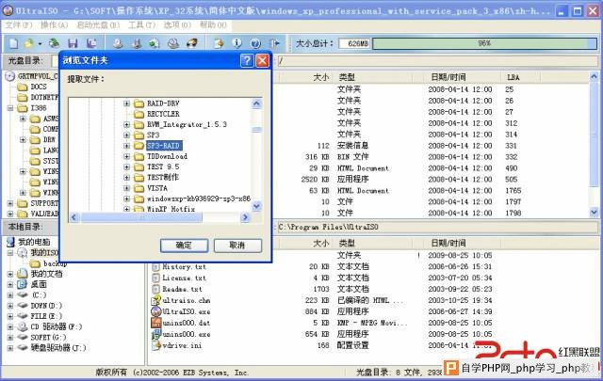Click the dialog's blue ? help button
The height and width of the screenshot is (381, 603).
click(x=247, y=60)
